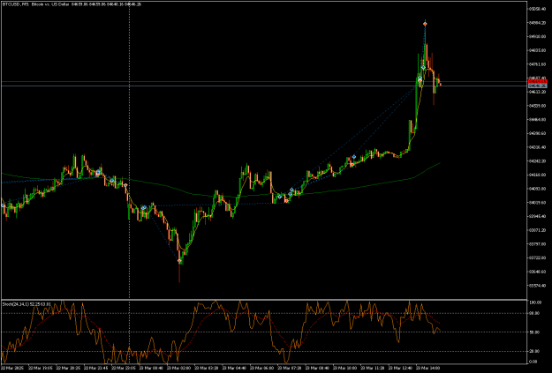The image size is (552, 373).
Task: Click the 50.00 stochastic scale label
Action: [536, 332]
